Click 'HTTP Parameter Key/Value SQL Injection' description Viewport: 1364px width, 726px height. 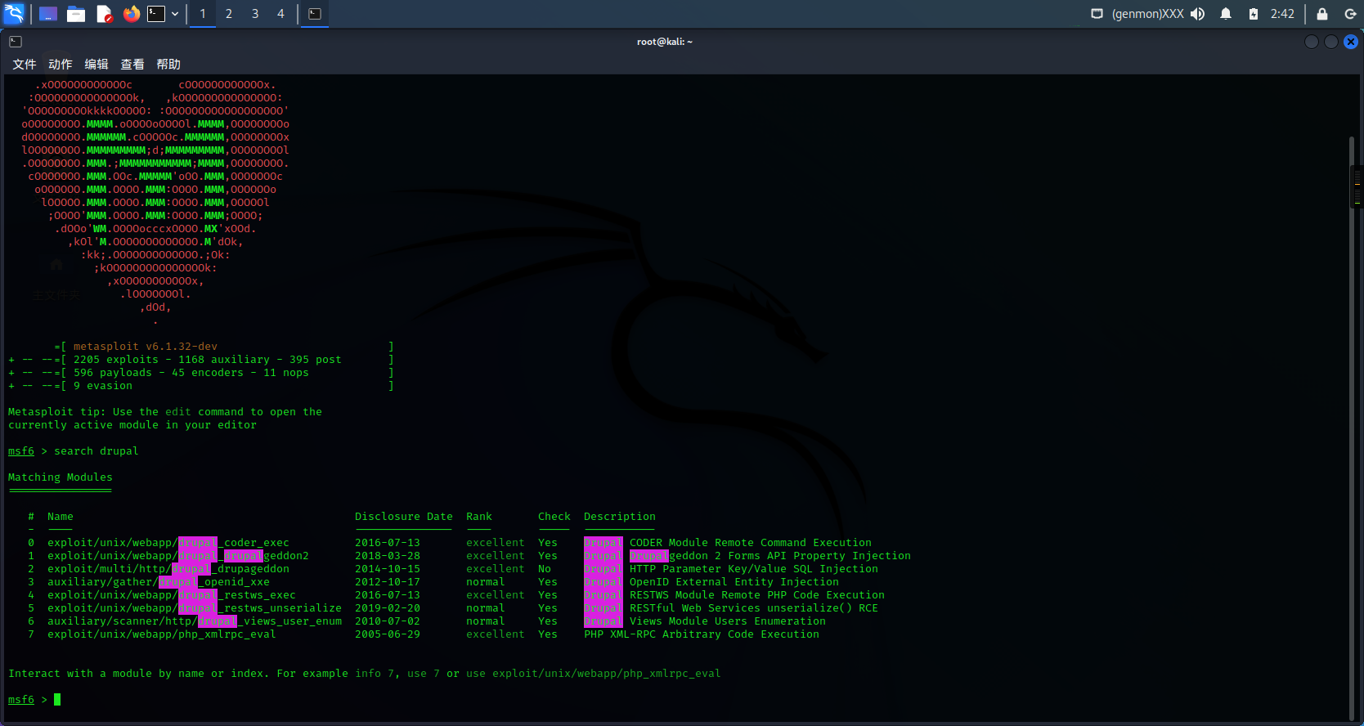point(754,569)
